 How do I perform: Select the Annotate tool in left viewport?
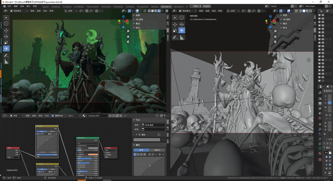[x=6, y=56]
